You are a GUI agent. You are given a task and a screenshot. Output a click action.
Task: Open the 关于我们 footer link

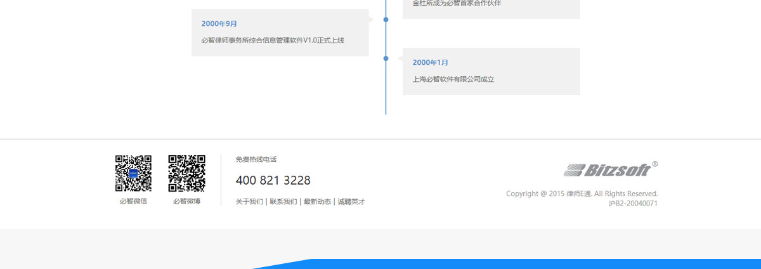click(x=249, y=202)
